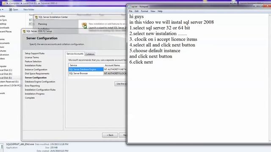Open the Notepad Format menu
Screen dimensions: 271x152
[144, 11]
